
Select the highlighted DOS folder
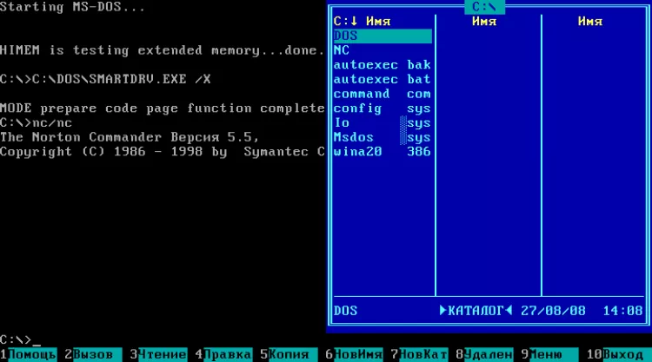point(382,36)
